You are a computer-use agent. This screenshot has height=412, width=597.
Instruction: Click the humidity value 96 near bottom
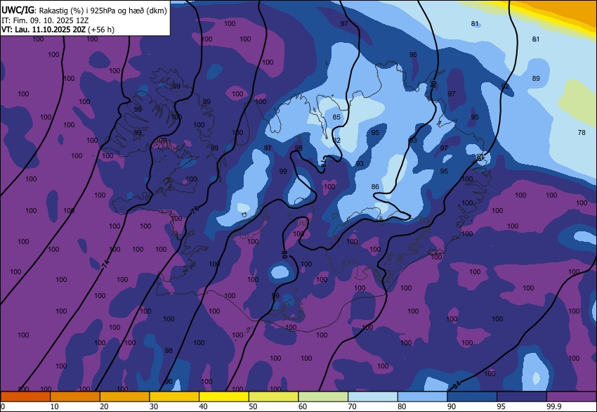(169, 382)
